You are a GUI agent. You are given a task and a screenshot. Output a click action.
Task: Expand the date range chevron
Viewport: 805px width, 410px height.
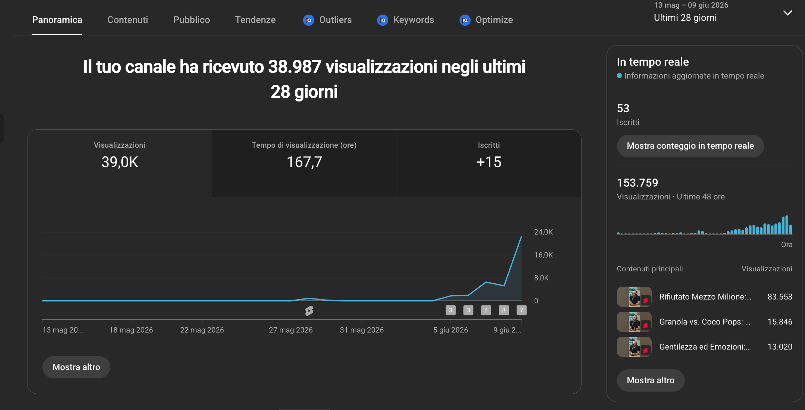pyautogui.click(x=788, y=13)
